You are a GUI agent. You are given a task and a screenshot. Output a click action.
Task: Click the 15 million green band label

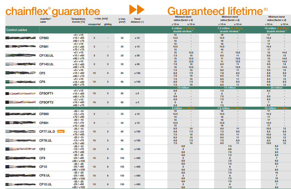(x=230, y=88)
